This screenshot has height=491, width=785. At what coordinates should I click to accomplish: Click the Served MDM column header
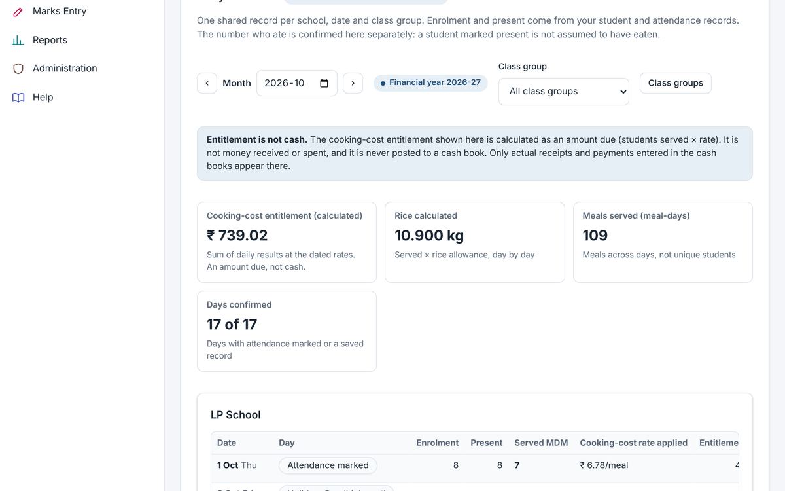(541, 443)
